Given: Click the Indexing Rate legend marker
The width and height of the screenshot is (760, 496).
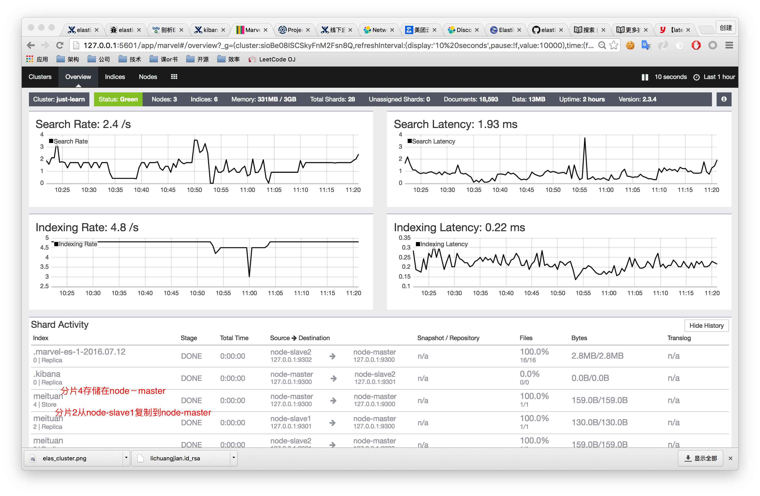Looking at the screenshot, I should pyautogui.click(x=56, y=244).
